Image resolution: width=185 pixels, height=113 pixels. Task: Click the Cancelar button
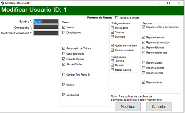click(x=159, y=107)
